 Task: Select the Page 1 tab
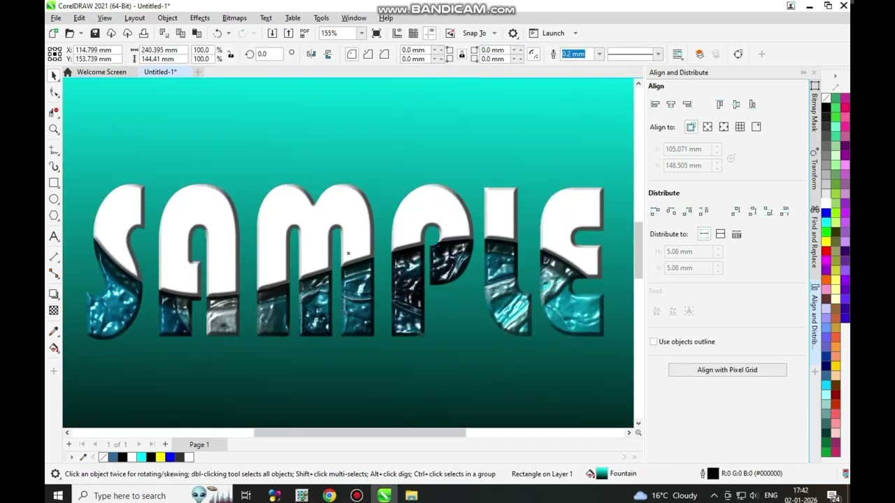(x=199, y=444)
